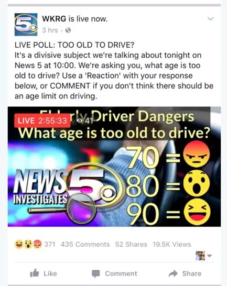227x286 pixels.
Task: Open the 3 hrs timestamp link
Action: [50, 30]
